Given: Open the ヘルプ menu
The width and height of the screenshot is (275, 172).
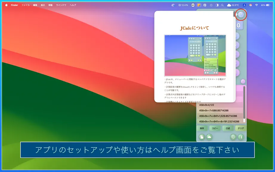Looking at the screenshot, I should pyautogui.click(x=73, y=5).
